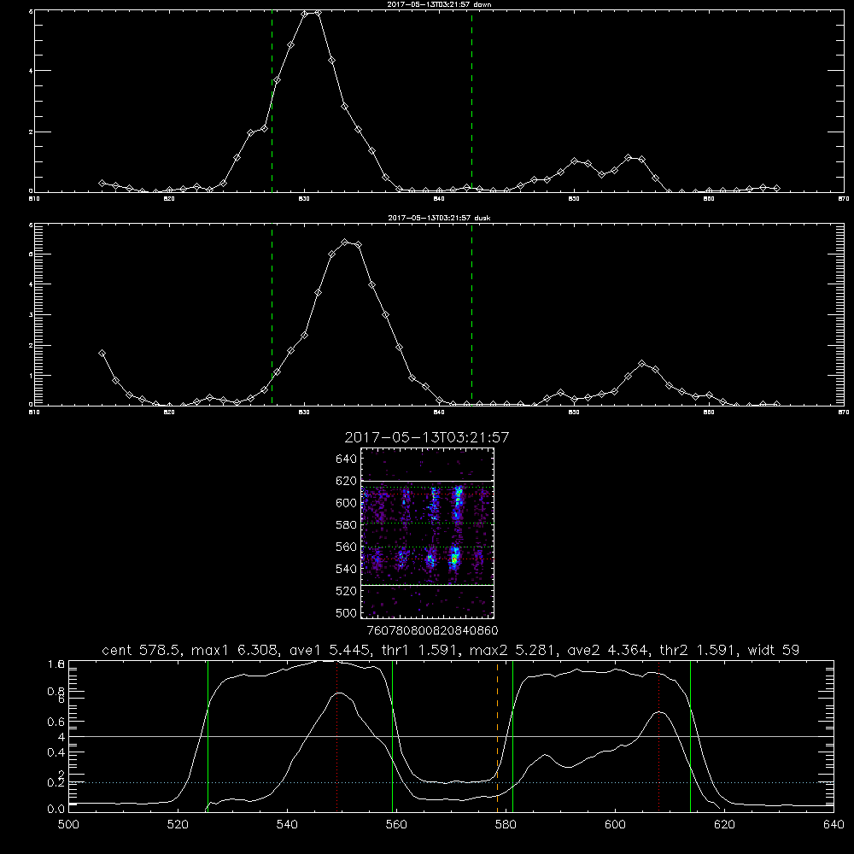Click the 600 label on bottom plot x-axis

[615, 825]
